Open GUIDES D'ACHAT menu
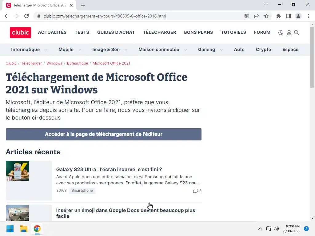Image resolution: width=315 pixels, height=236 pixels. [x=116, y=32]
